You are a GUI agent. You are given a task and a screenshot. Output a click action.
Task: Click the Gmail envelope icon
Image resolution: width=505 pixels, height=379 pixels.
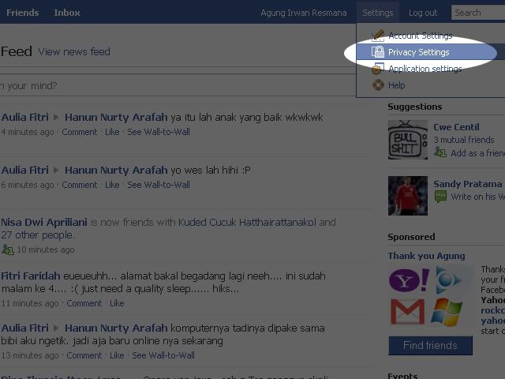tap(407, 312)
